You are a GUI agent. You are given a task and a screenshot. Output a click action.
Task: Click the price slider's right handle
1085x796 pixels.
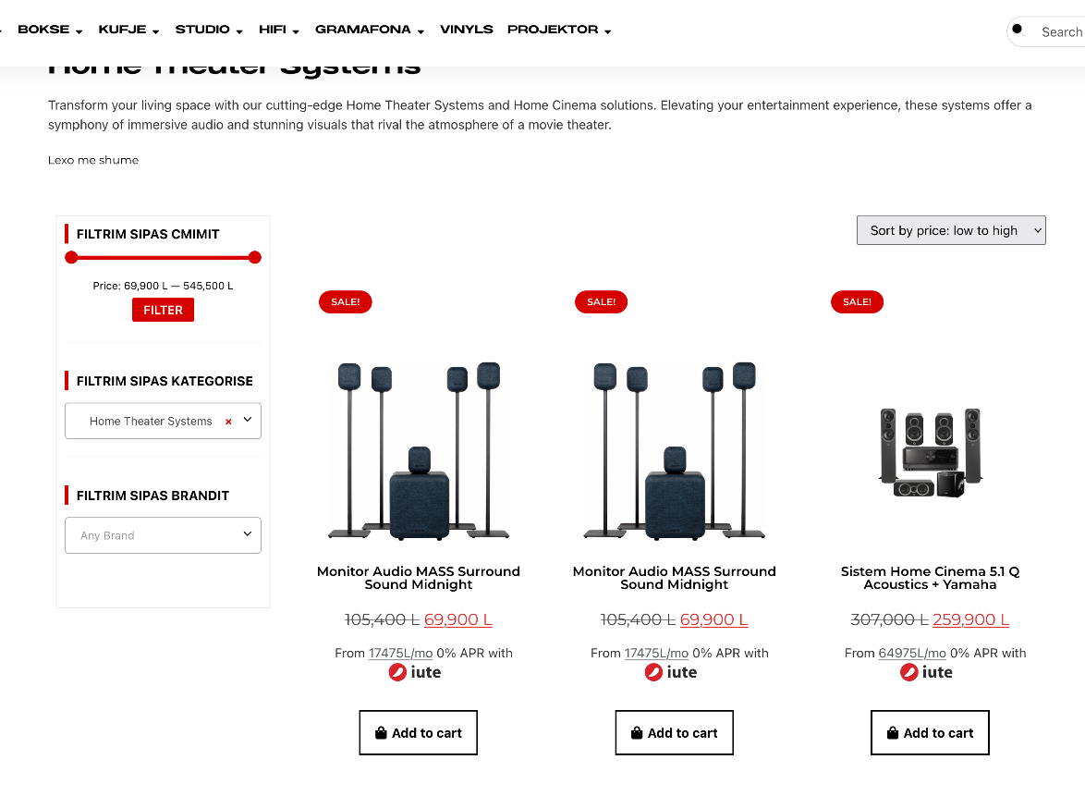click(x=255, y=257)
